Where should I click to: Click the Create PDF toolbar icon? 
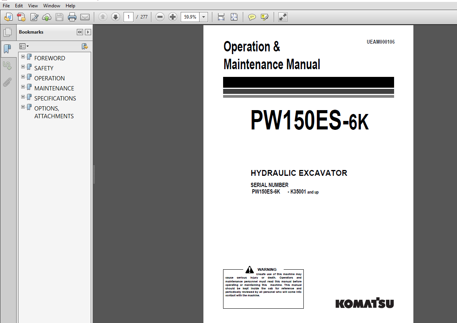pos(21,17)
